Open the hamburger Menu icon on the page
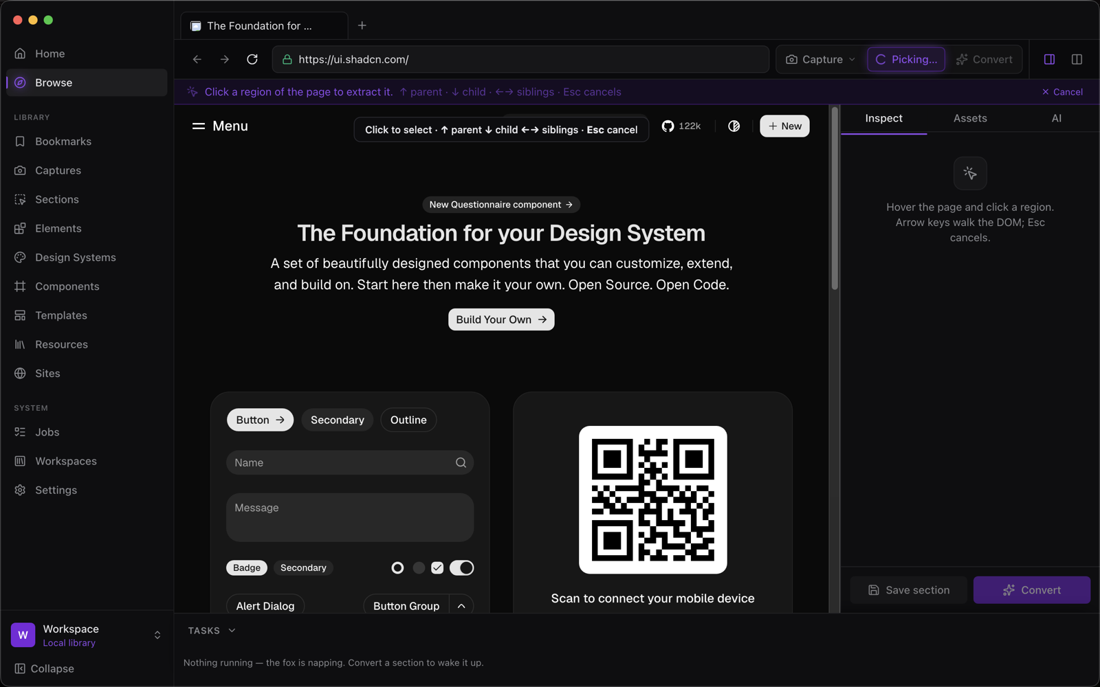1100x687 pixels. tap(199, 126)
